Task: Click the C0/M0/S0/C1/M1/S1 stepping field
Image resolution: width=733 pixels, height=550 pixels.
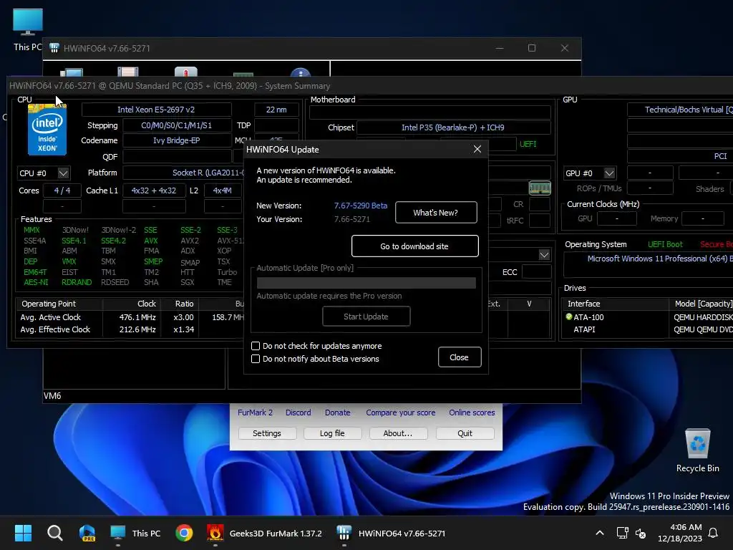Action: coord(177,125)
